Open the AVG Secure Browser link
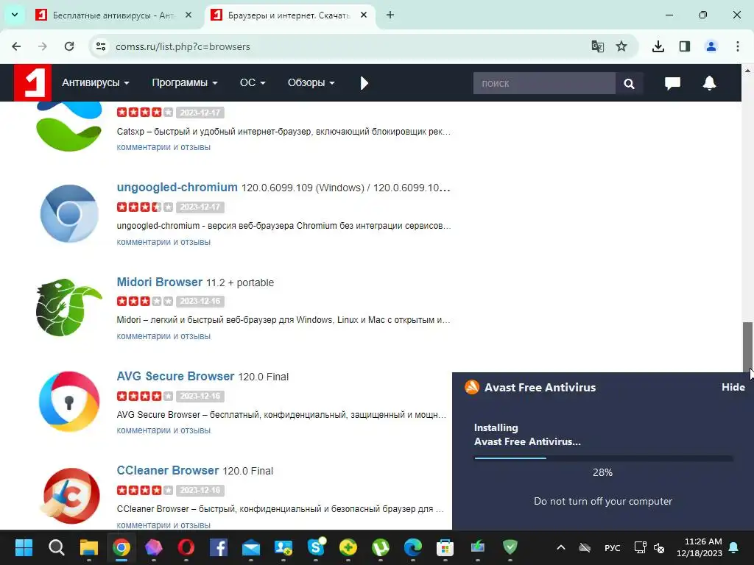 pyautogui.click(x=175, y=376)
